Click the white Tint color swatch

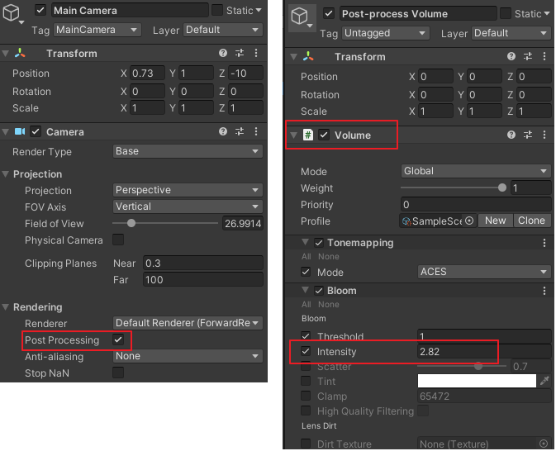477,381
